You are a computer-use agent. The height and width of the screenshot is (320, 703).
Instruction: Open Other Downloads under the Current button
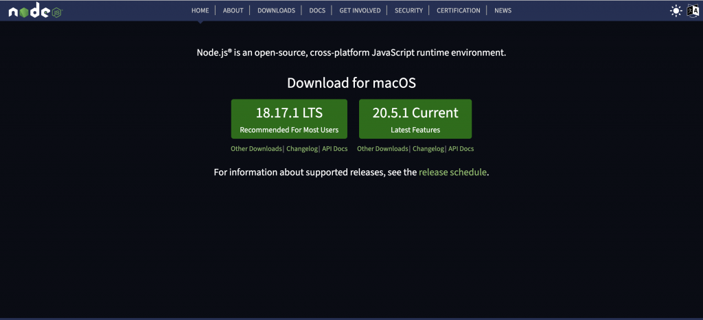(x=382, y=149)
